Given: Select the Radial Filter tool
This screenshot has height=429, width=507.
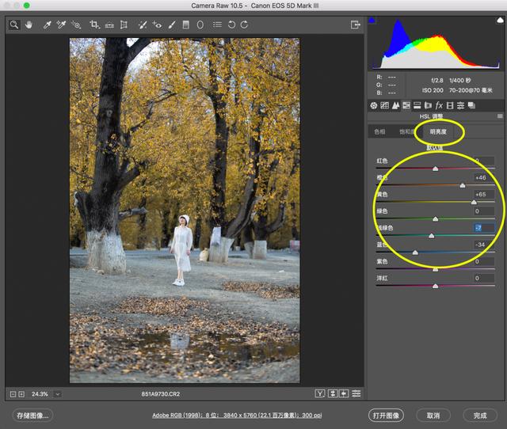Looking at the screenshot, I should 200,25.
